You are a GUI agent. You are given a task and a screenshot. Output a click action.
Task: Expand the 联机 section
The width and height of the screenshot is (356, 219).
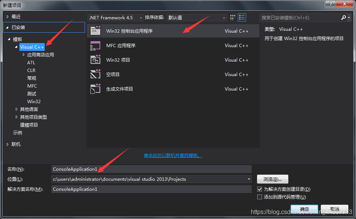click(x=7, y=144)
